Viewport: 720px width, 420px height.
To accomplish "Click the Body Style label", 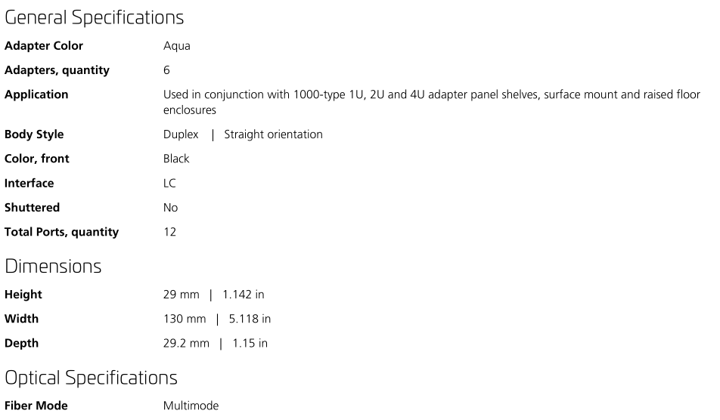I will point(34,134).
